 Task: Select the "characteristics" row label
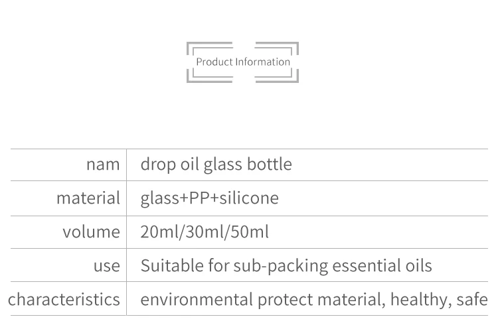(64, 299)
